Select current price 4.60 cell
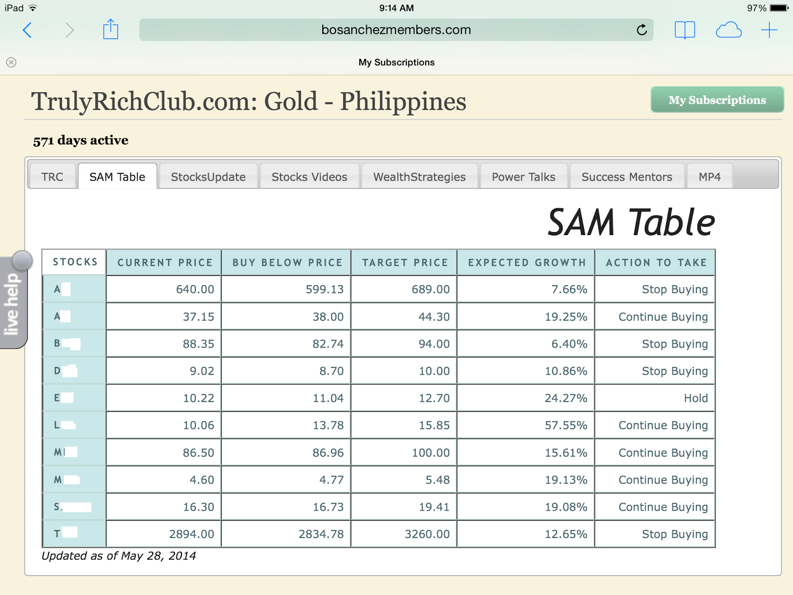Viewport: 793px width, 595px height. [x=164, y=480]
